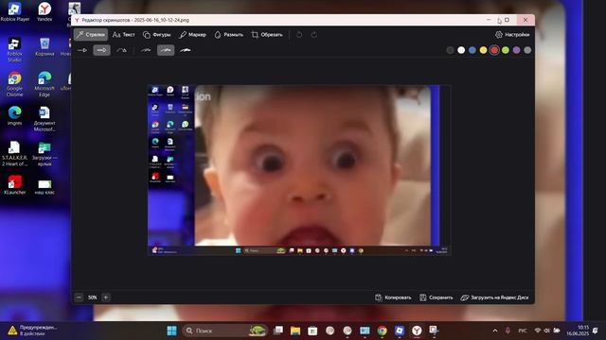606x340 pixels.
Task: Redo the last undone edit
Action: [313, 35]
